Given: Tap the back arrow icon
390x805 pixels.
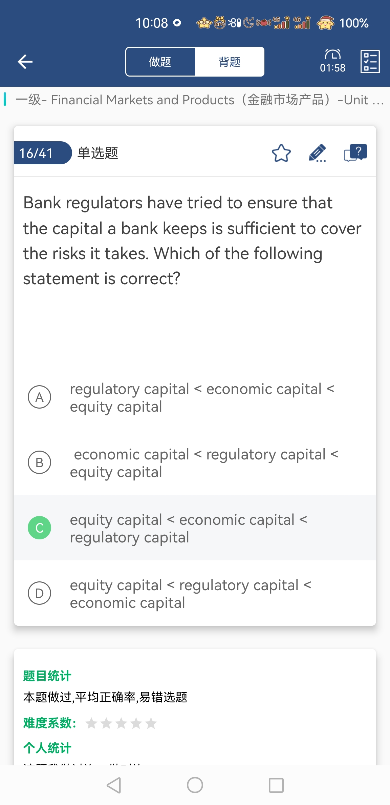Looking at the screenshot, I should (25, 62).
